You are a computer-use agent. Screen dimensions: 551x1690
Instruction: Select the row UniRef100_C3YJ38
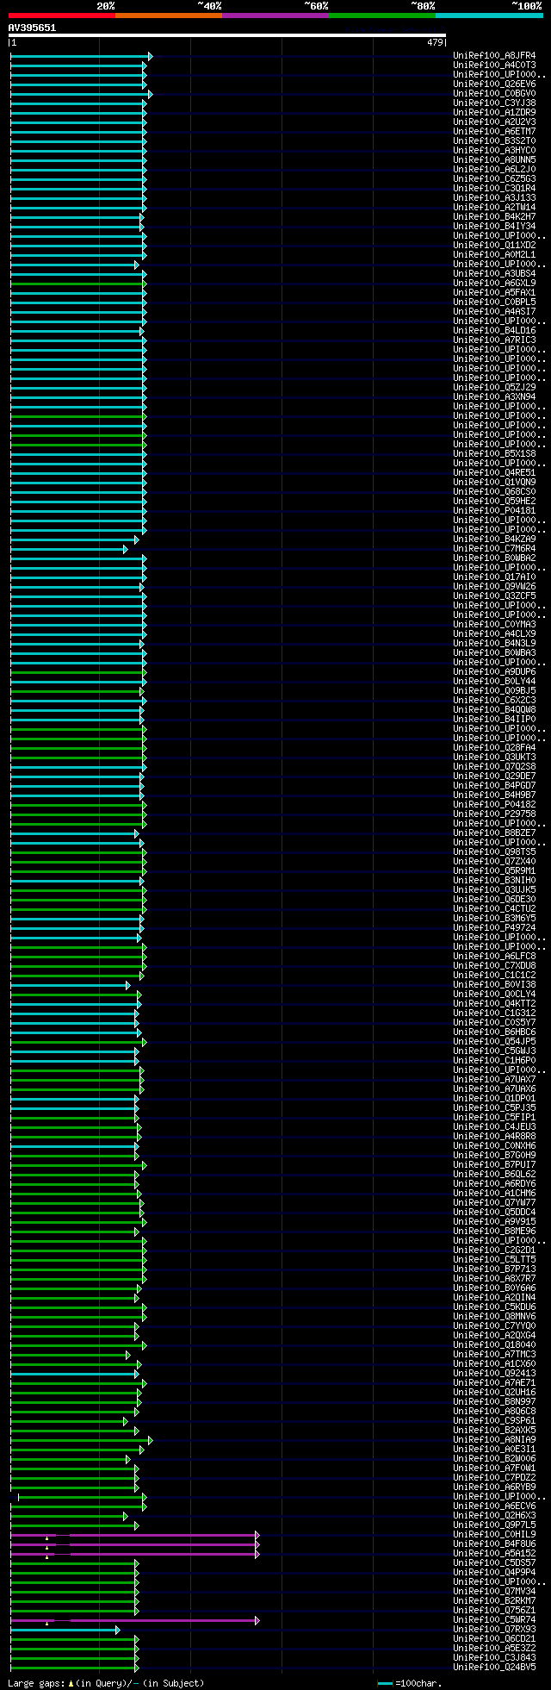(x=494, y=103)
